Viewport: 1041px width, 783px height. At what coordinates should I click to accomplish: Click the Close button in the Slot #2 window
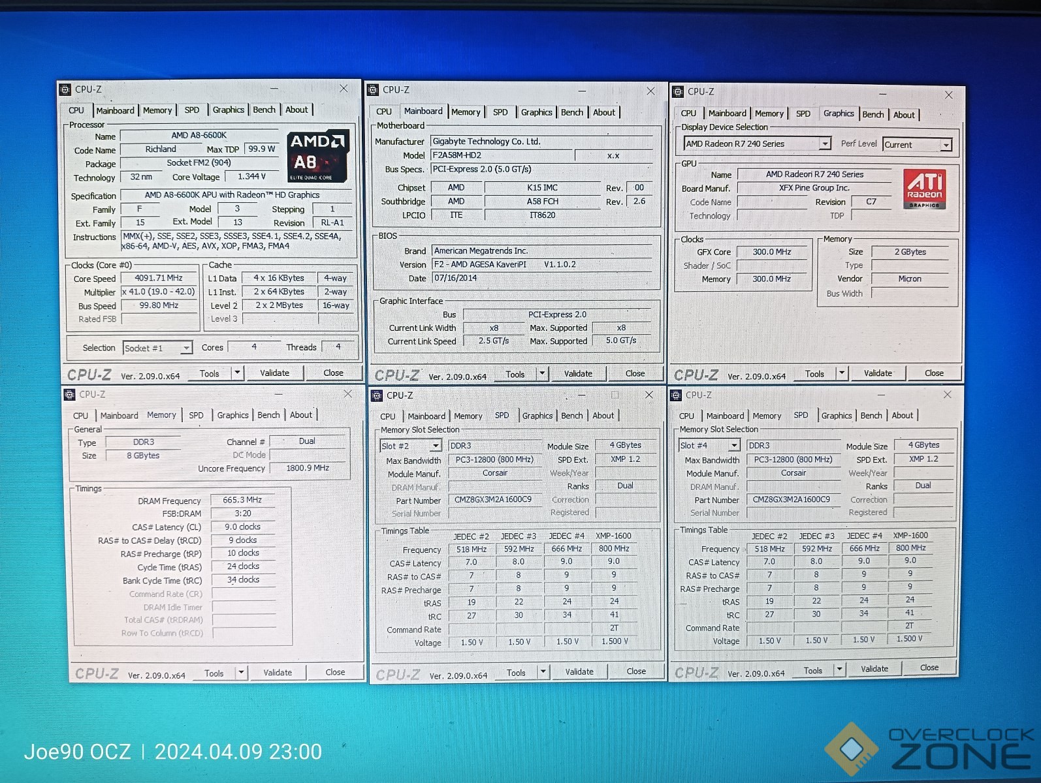coord(636,671)
